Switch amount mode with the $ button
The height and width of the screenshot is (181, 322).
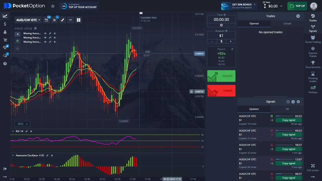point(221,41)
